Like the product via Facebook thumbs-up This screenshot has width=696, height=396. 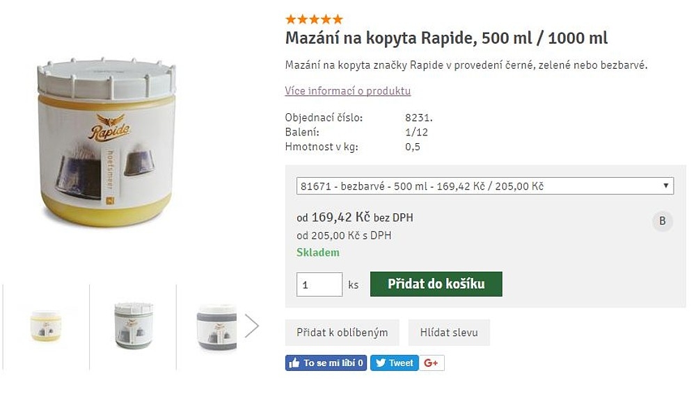pyautogui.click(x=326, y=363)
